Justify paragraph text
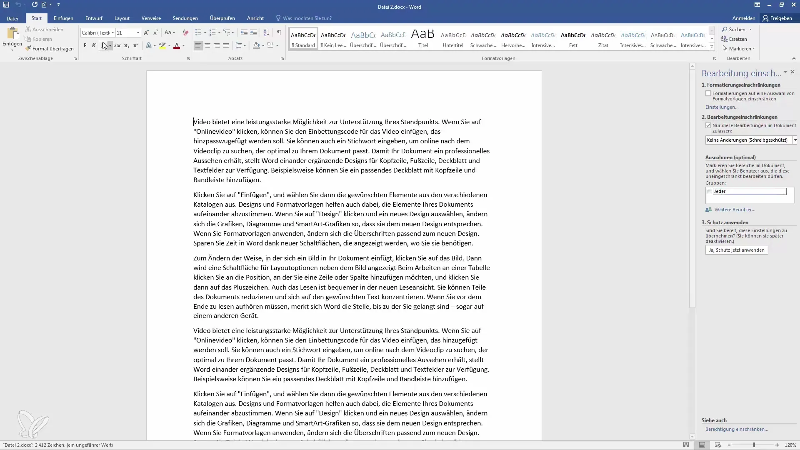The width and height of the screenshot is (800, 450). click(x=226, y=45)
